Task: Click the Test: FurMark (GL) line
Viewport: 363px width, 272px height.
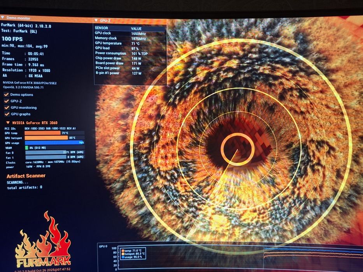Action: coord(19,31)
